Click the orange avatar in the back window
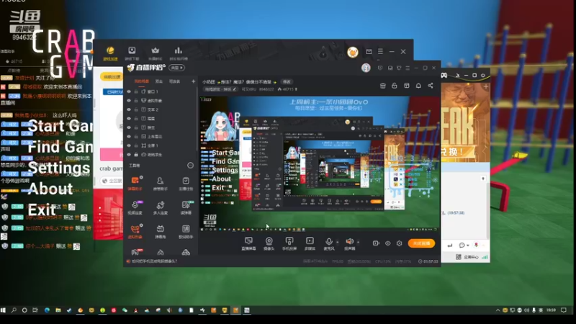 click(x=353, y=52)
